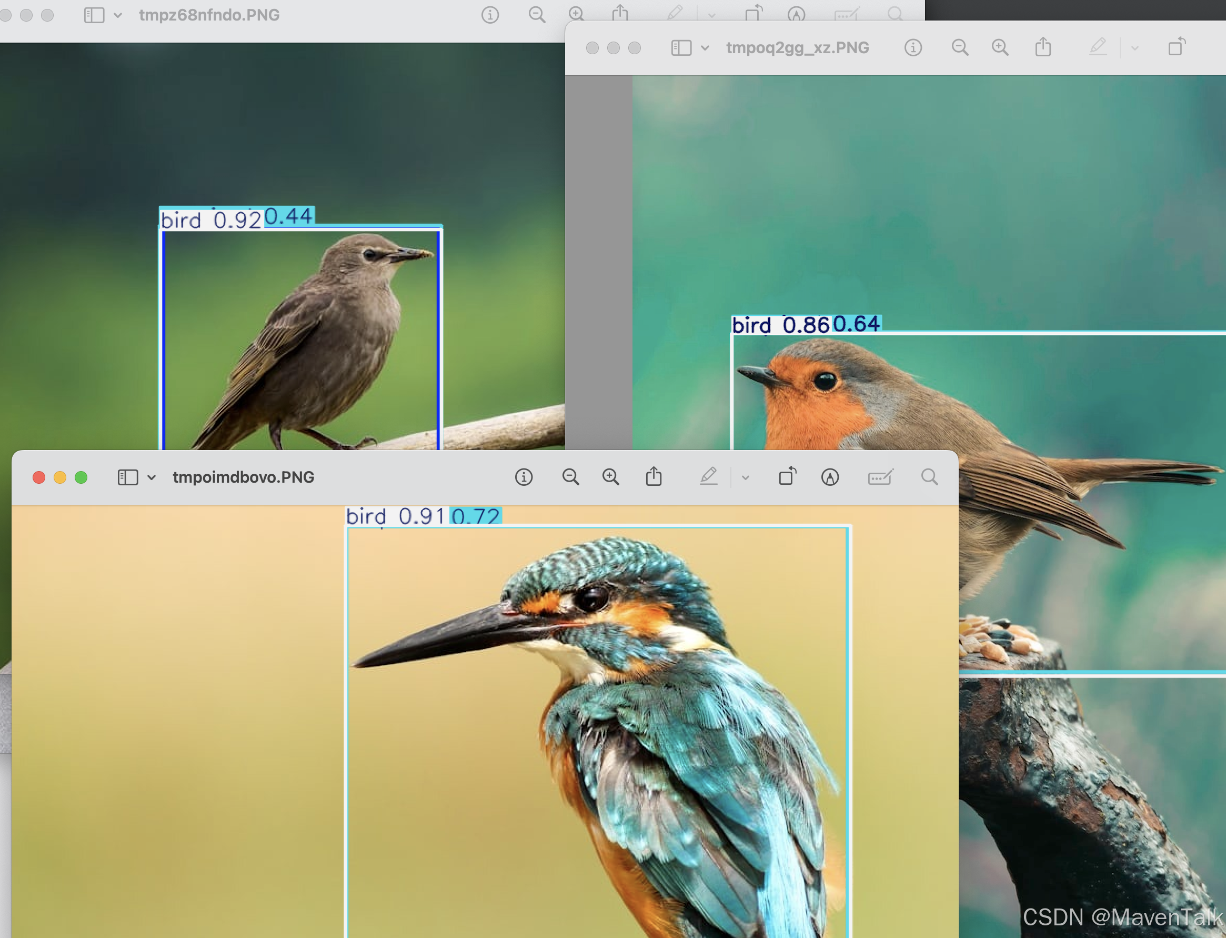Toggle the sidebar in tmpoimdbovo.PNG window
This screenshot has width=1226, height=938.
point(128,477)
